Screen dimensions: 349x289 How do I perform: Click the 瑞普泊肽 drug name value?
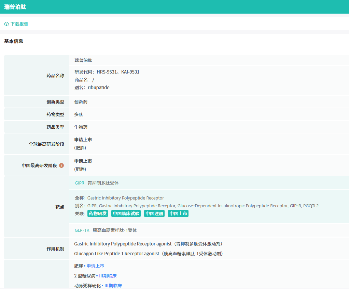coord(83,60)
